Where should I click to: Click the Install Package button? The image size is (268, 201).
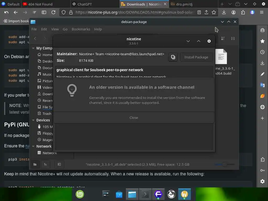click(x=196, y=57)
